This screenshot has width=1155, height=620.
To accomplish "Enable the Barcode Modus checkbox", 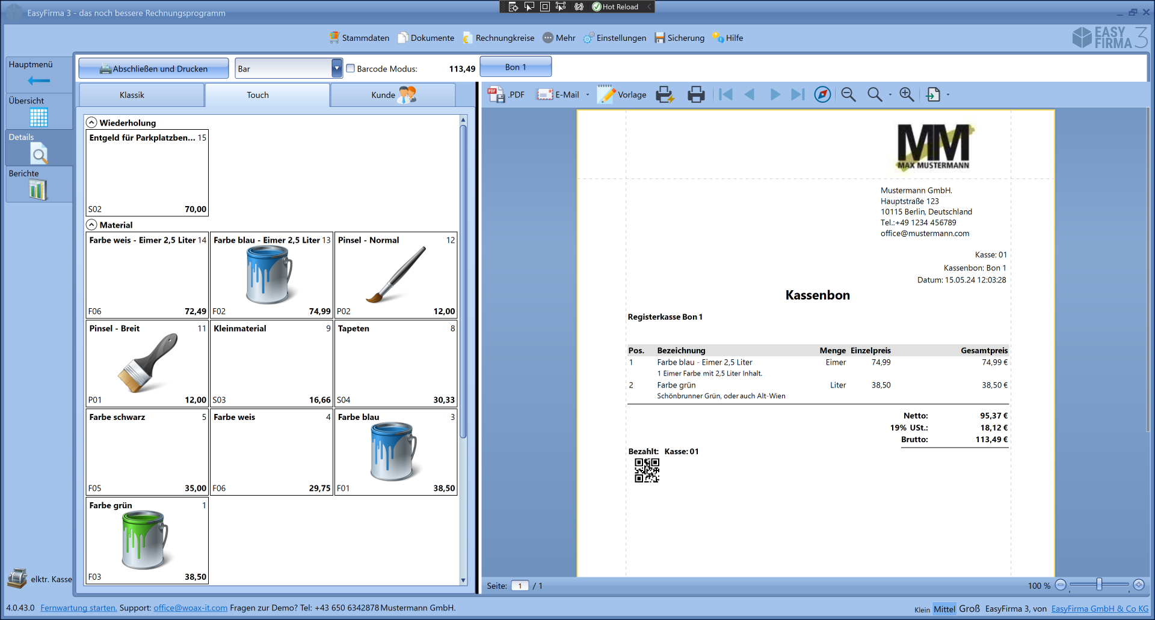I will 350,68.
